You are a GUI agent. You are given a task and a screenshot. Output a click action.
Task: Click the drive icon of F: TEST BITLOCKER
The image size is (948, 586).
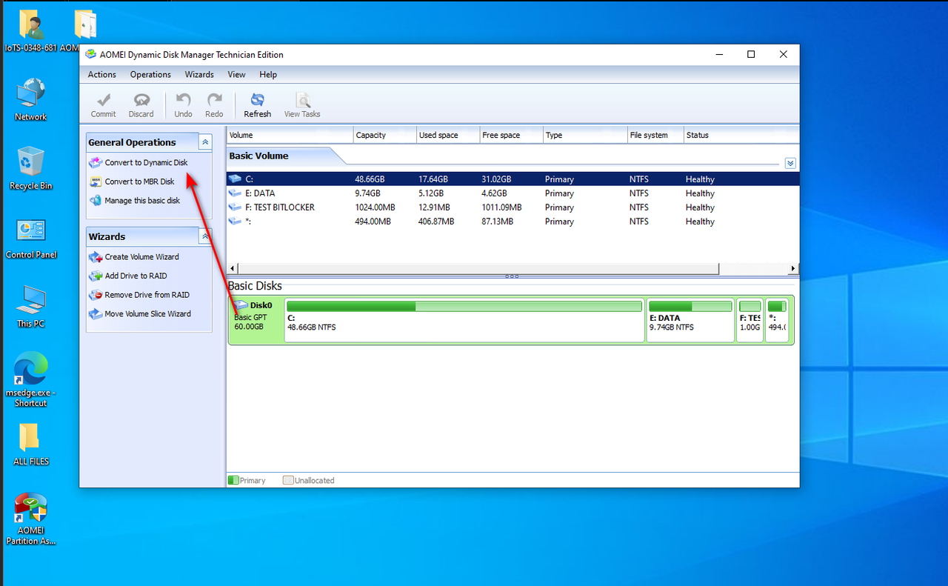coord(235,207)
